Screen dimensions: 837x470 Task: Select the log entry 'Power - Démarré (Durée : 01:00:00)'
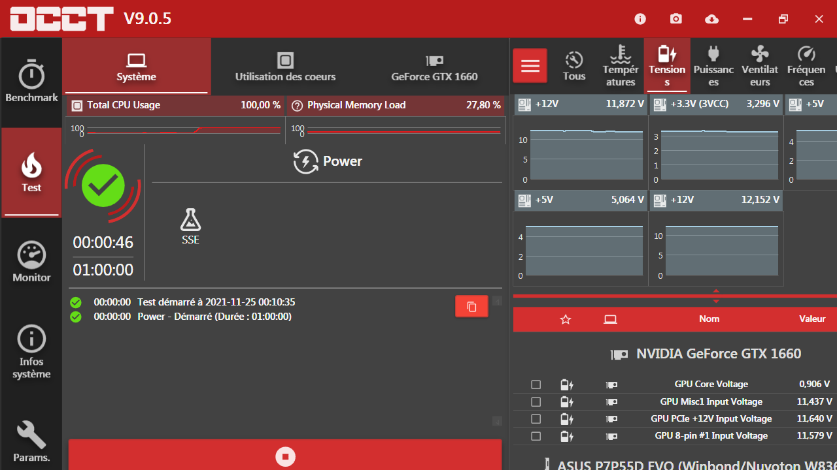pos(214,317)
